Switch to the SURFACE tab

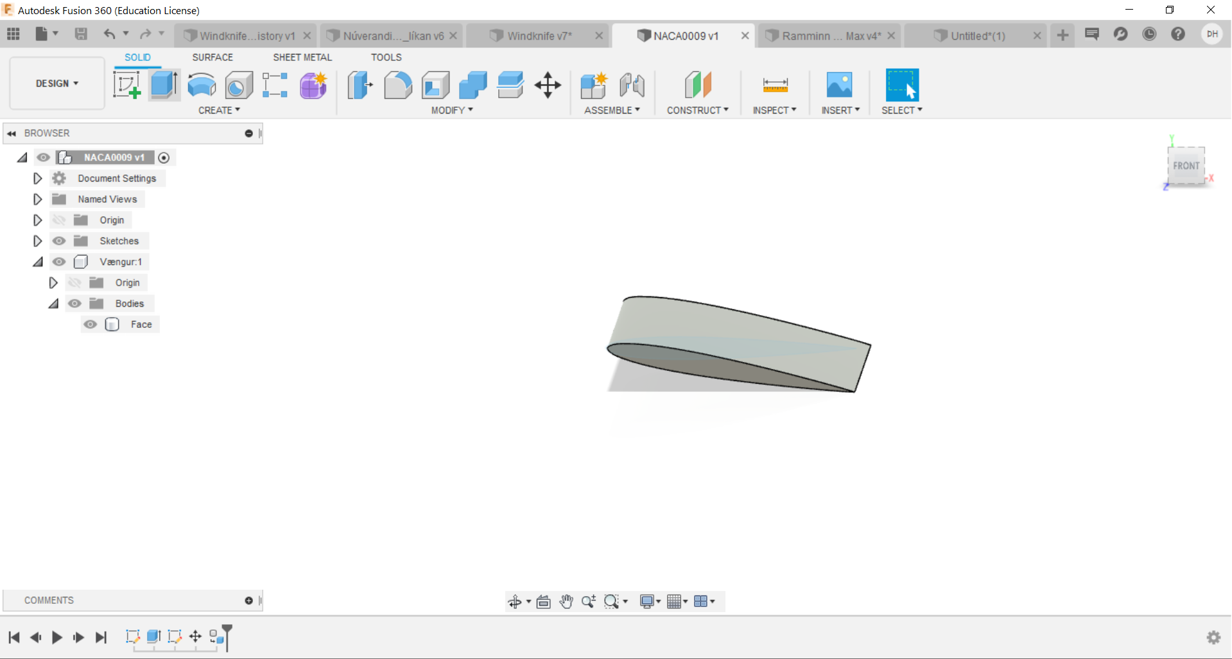213,57
